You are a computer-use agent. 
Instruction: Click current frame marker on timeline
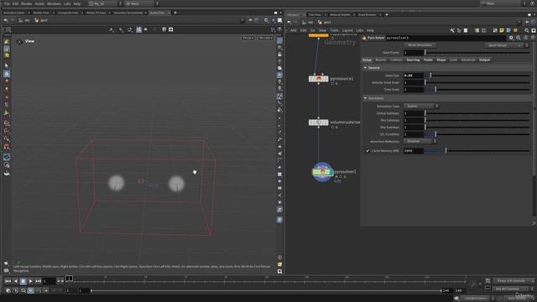(69, 279)
